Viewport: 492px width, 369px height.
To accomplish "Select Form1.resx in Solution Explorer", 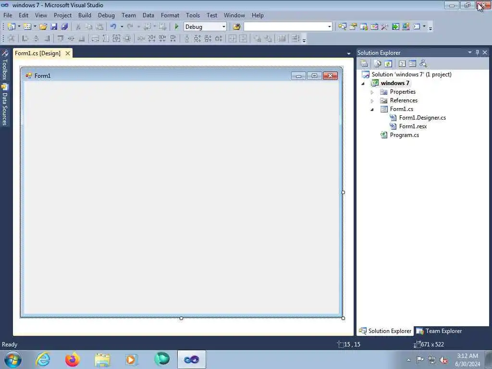I will point(413,126).
